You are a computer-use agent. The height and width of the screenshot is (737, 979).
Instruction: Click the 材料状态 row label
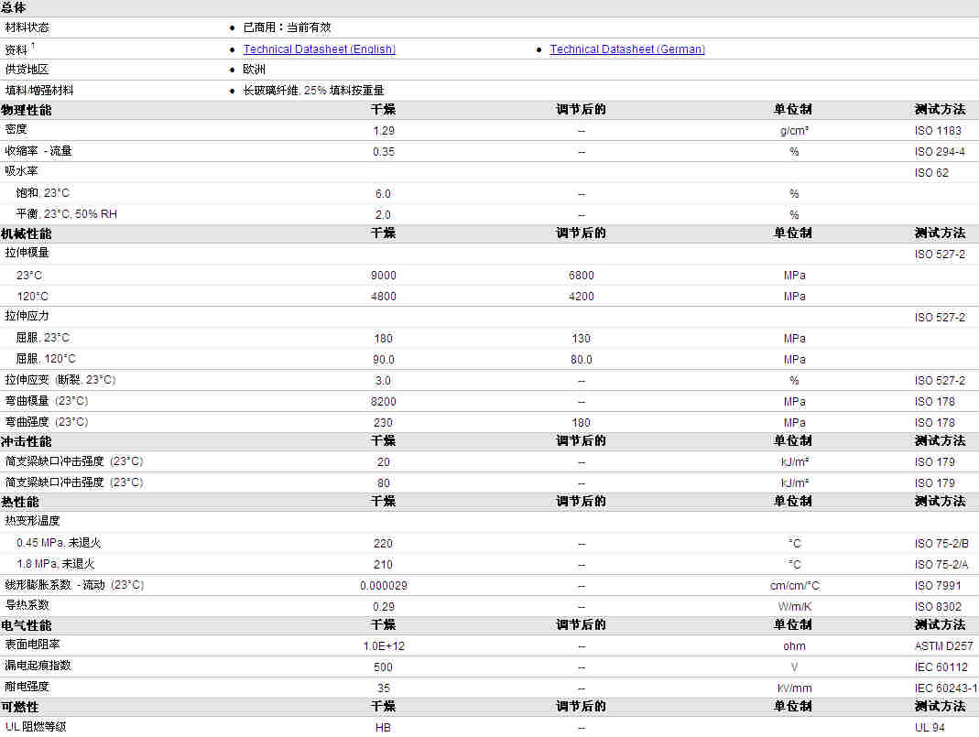(x=27, y=27)
